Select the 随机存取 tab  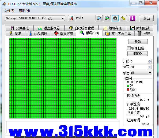pos(112,28)
